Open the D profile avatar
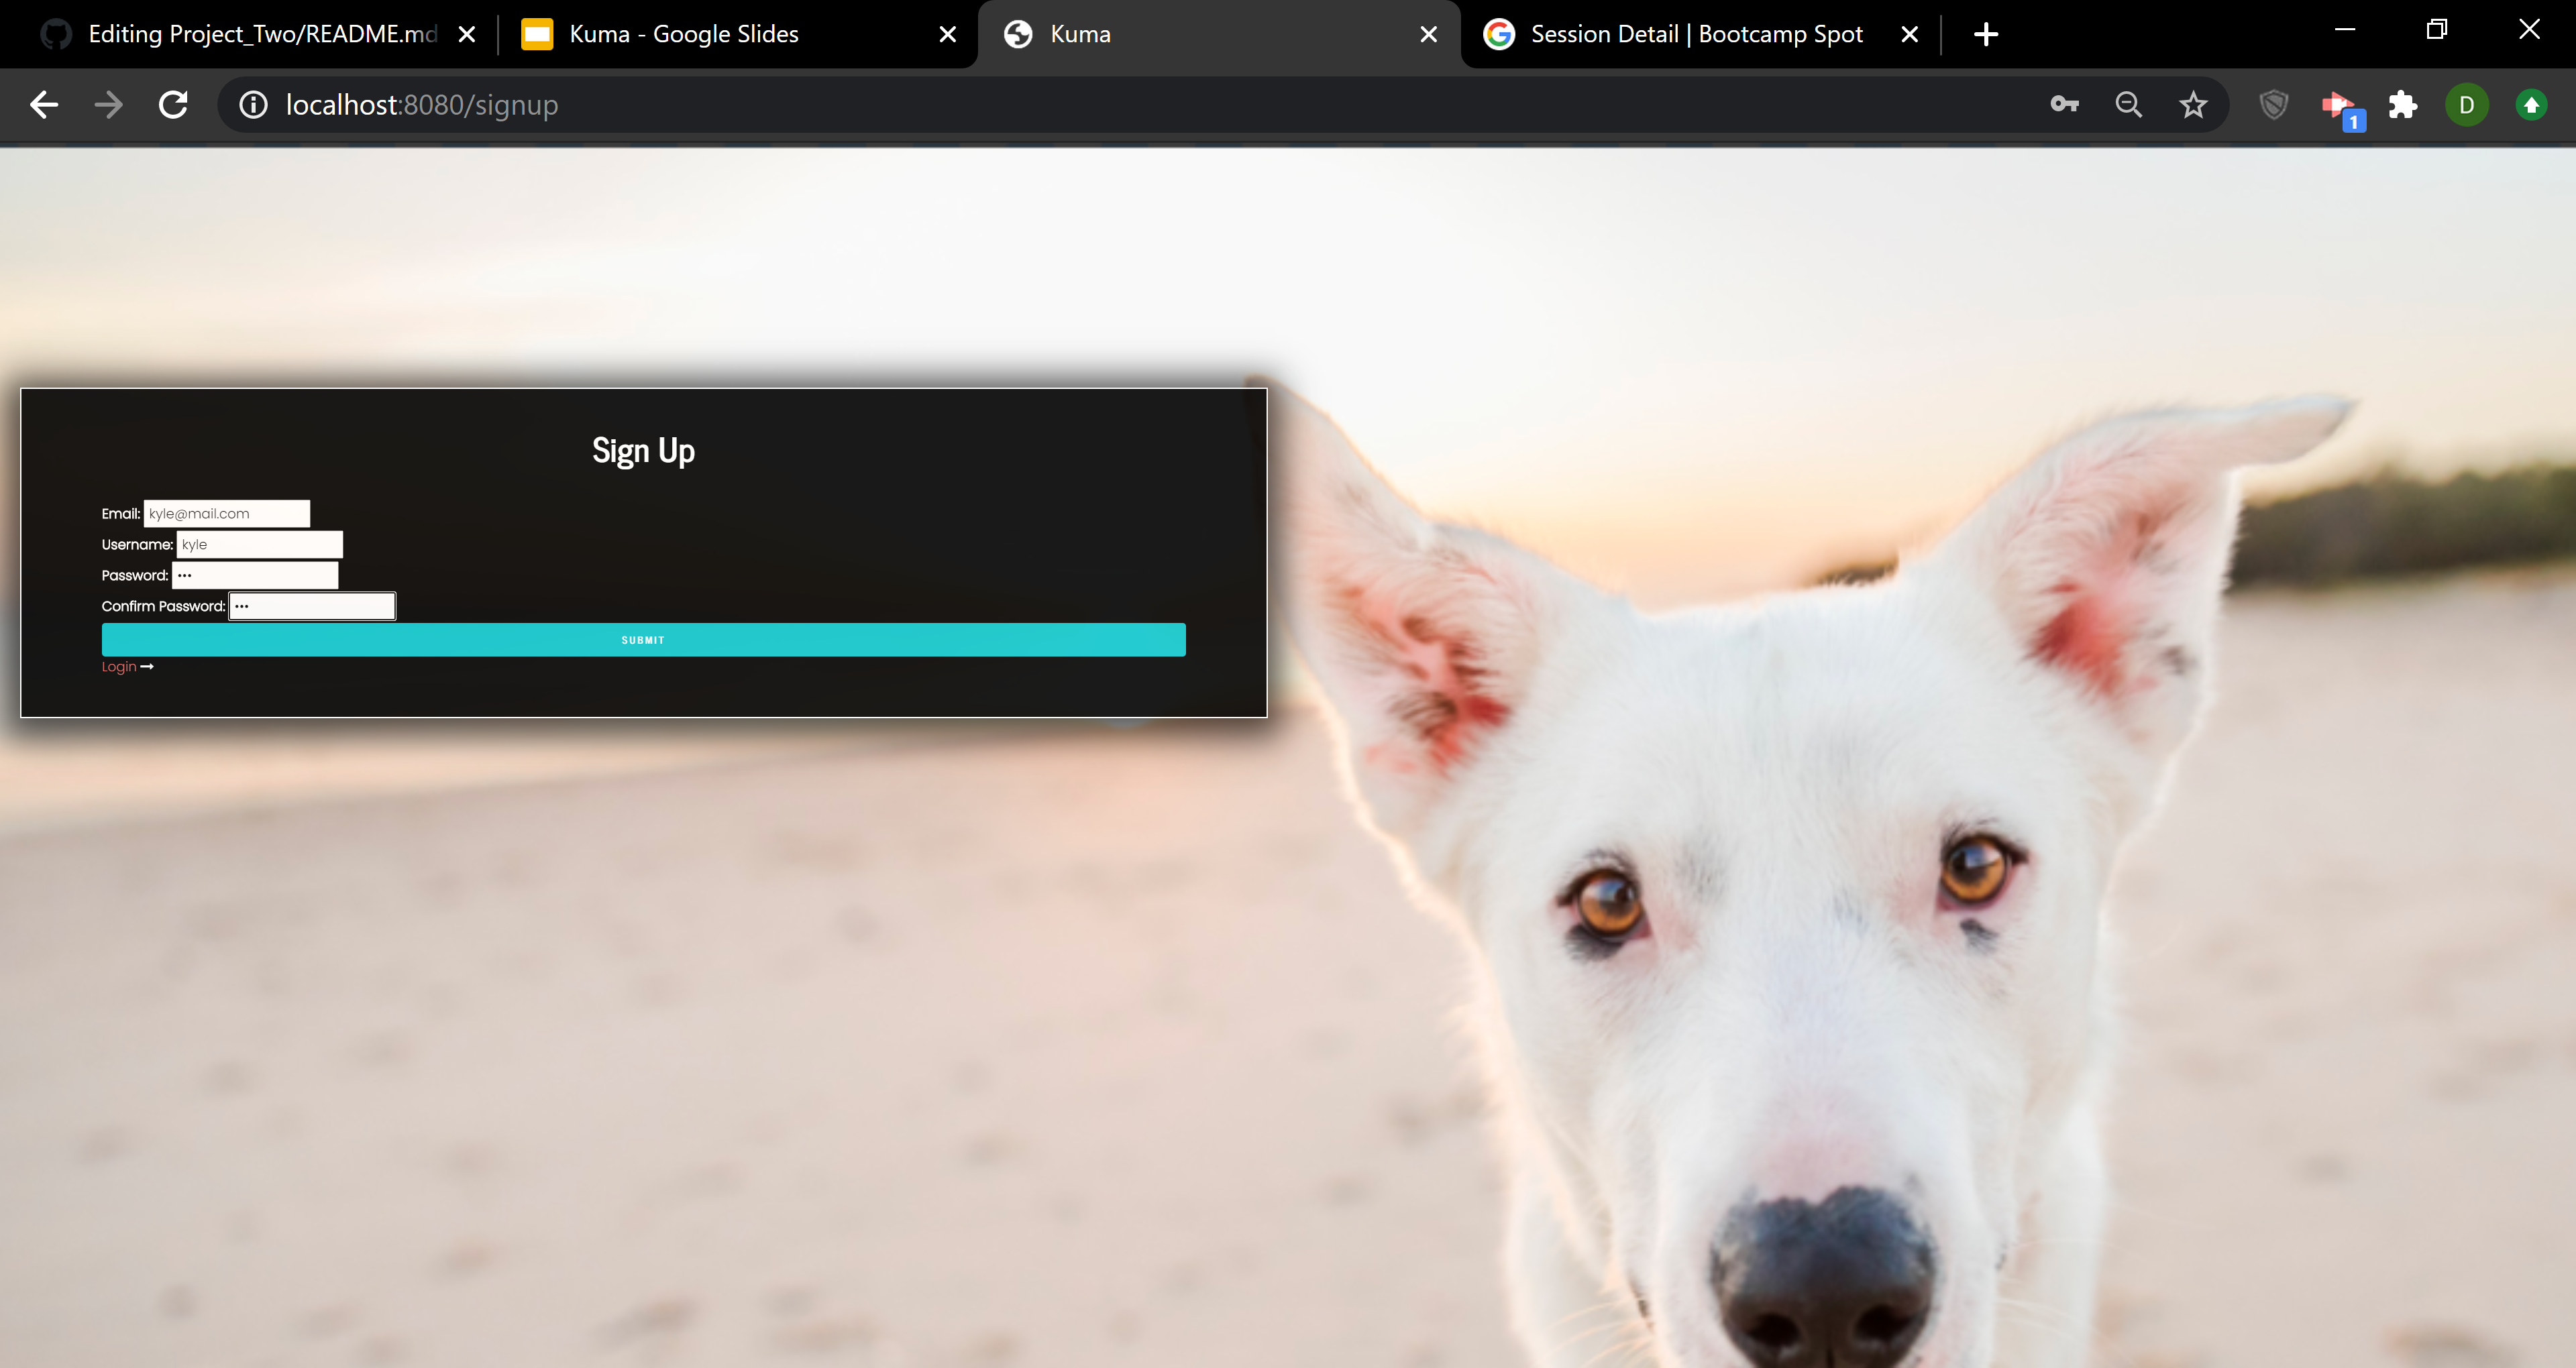Viewport: 2576px width, 1368px height. coord(2467,105)
